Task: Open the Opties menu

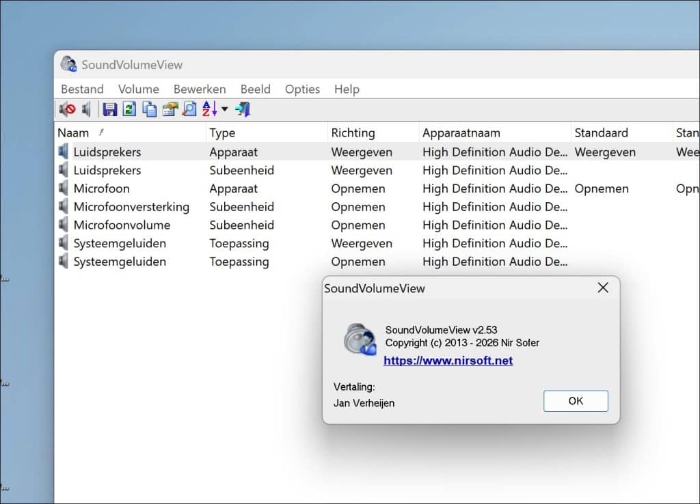Action: (x=302, y=89)
